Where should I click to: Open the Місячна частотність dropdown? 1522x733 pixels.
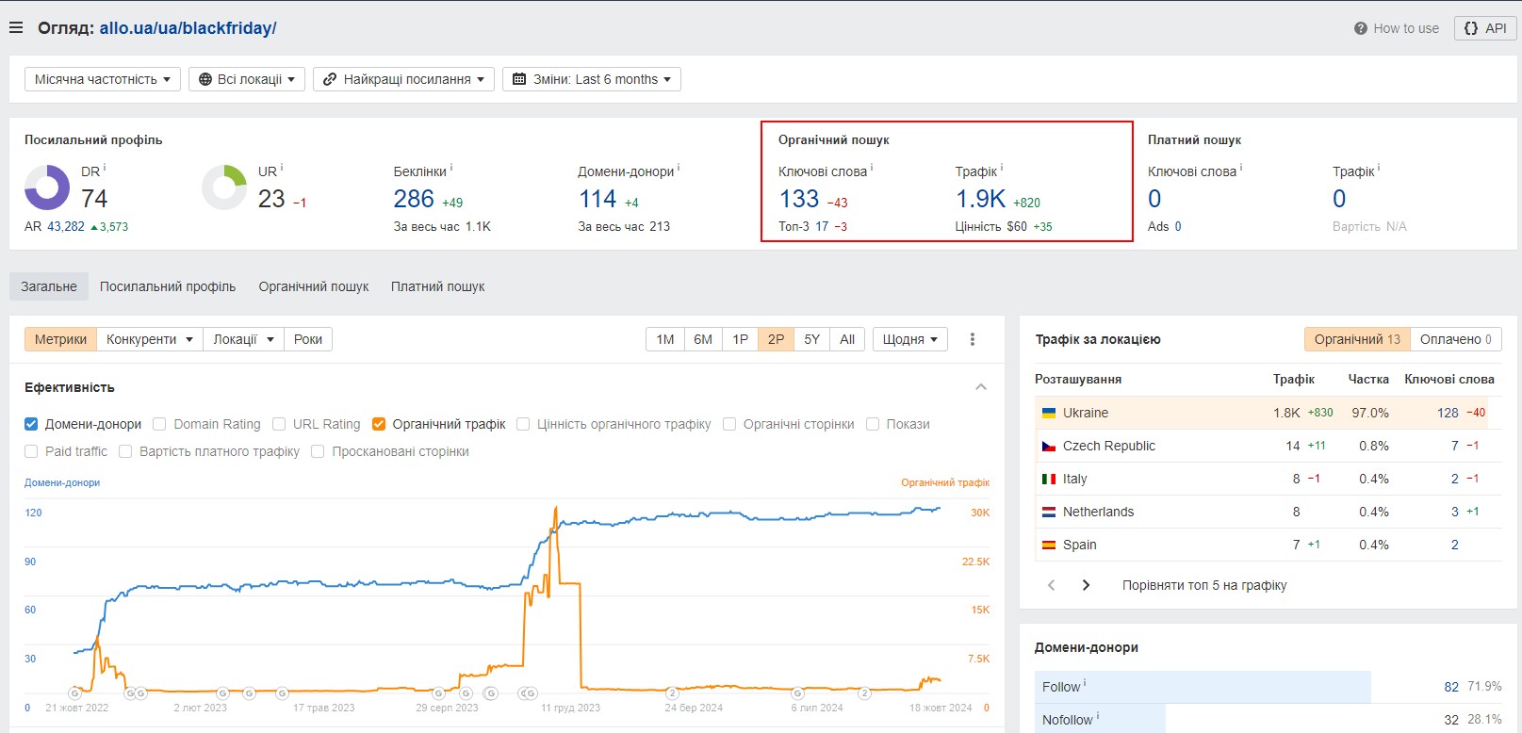[103, 79]
